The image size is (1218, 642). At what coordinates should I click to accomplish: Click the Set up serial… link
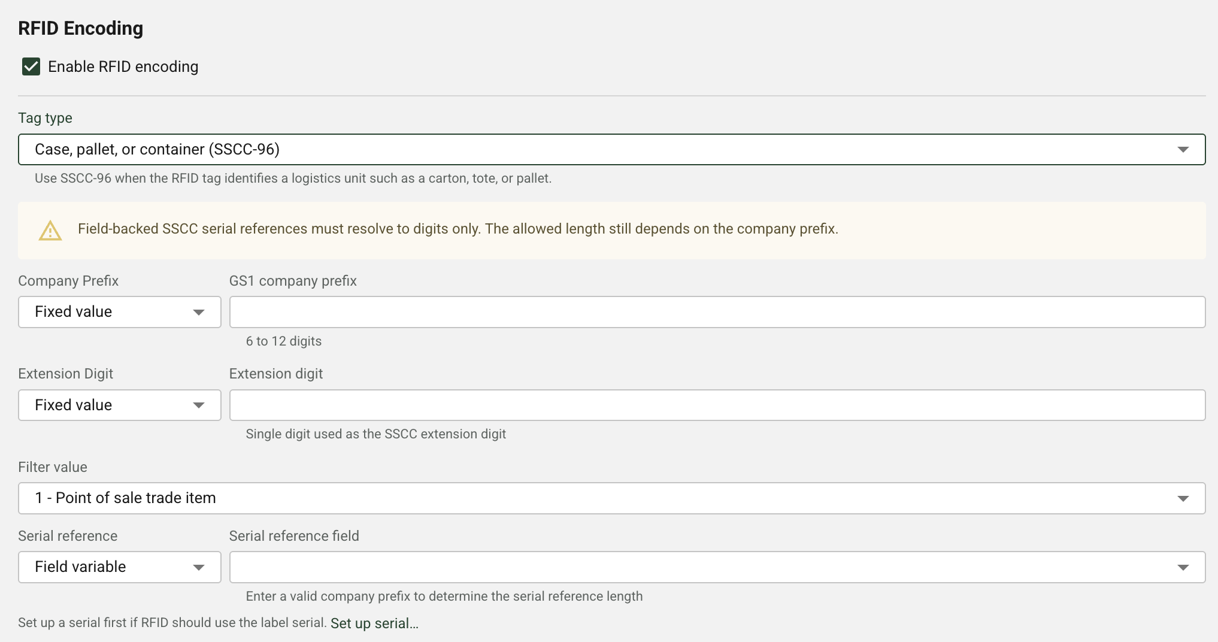coord(374,623)
